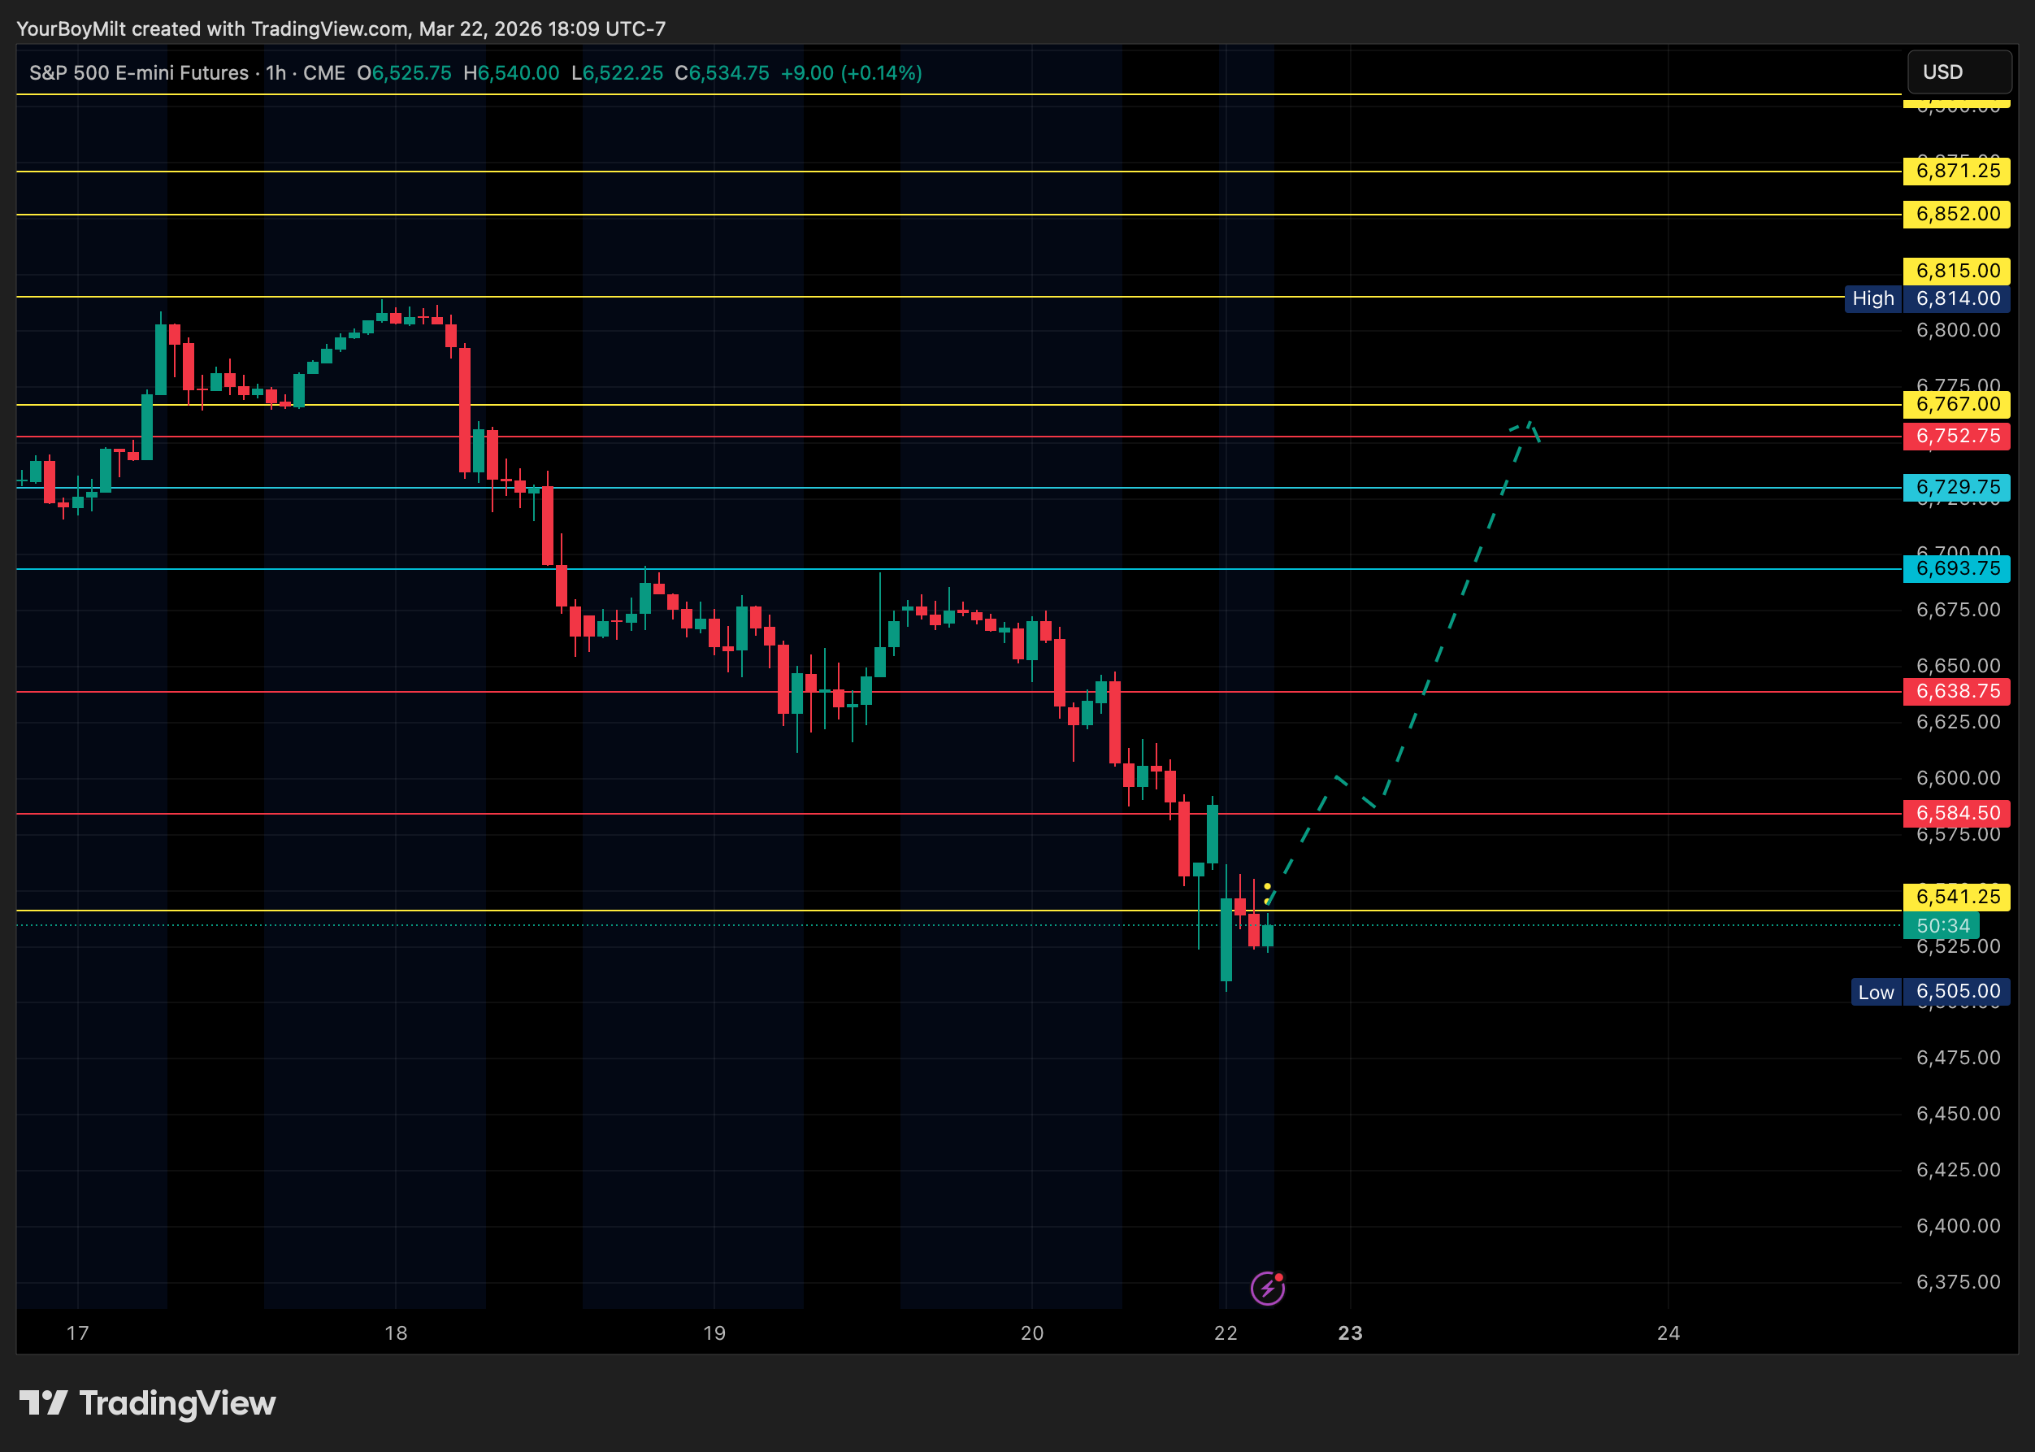This screenshot has width=2035, height=1452.
Task: Click the S&P 500 E-mini Futures symbol title
Action: [138, 73]
